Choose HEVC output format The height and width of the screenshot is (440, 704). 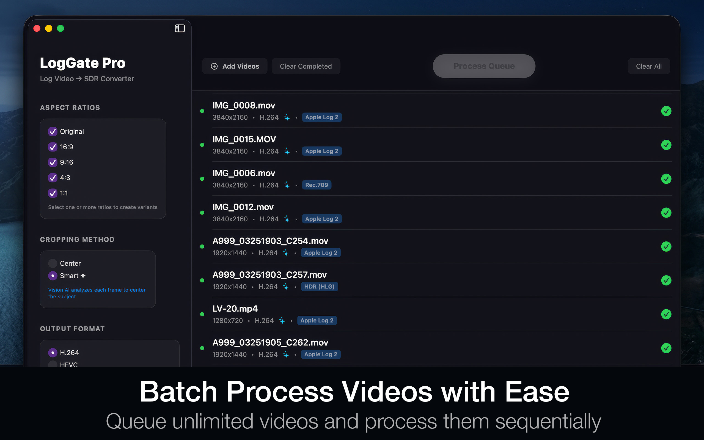pyautogui.click(x=53, y=364)
